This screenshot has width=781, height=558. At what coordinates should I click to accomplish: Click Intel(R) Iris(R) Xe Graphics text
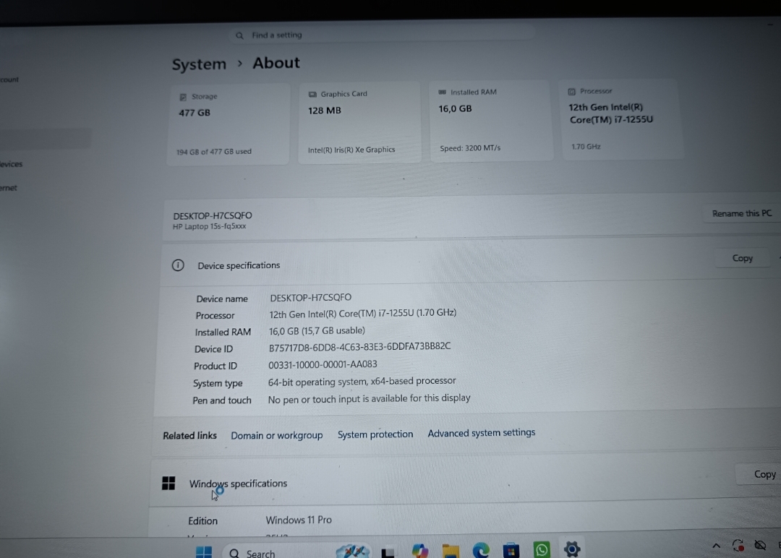[351, 150]
